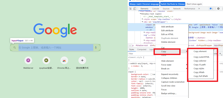Switch to the Sources tab
The height and width of the screenshot is (98, 223).
(166, 9)
